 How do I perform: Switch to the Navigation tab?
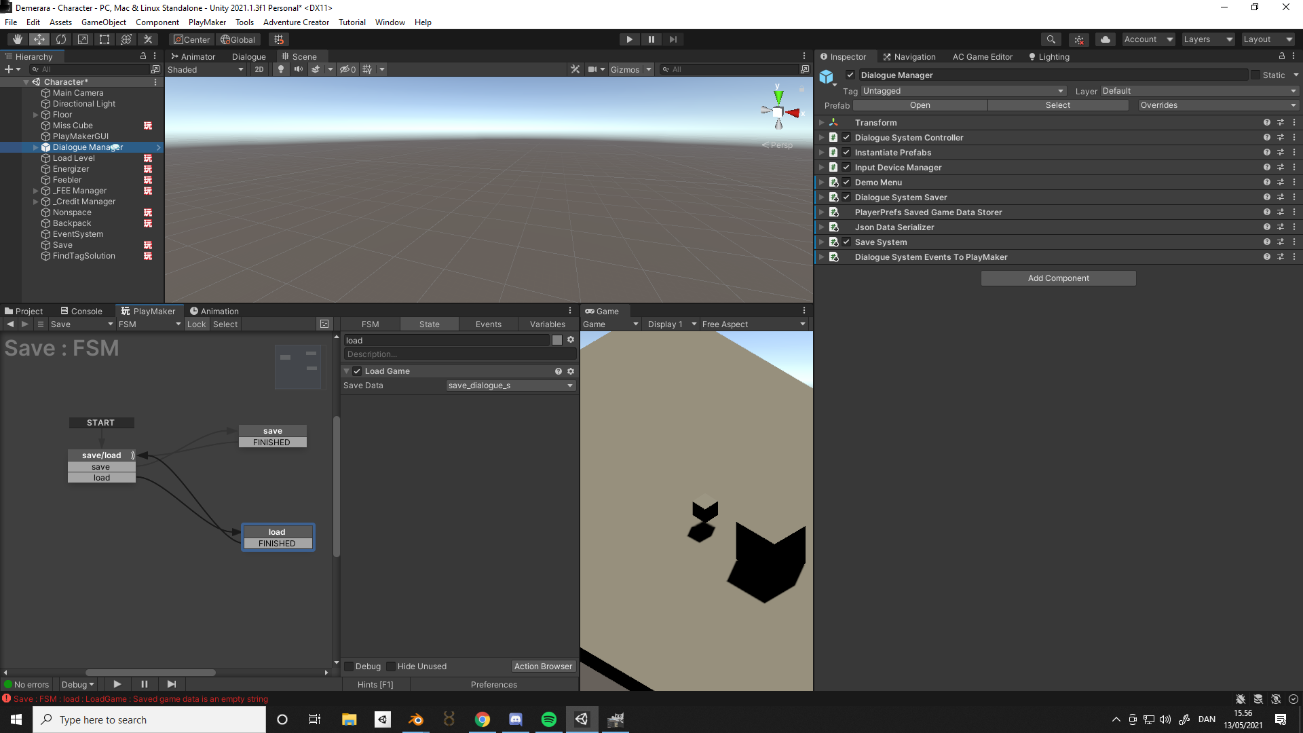pos(909,56)
